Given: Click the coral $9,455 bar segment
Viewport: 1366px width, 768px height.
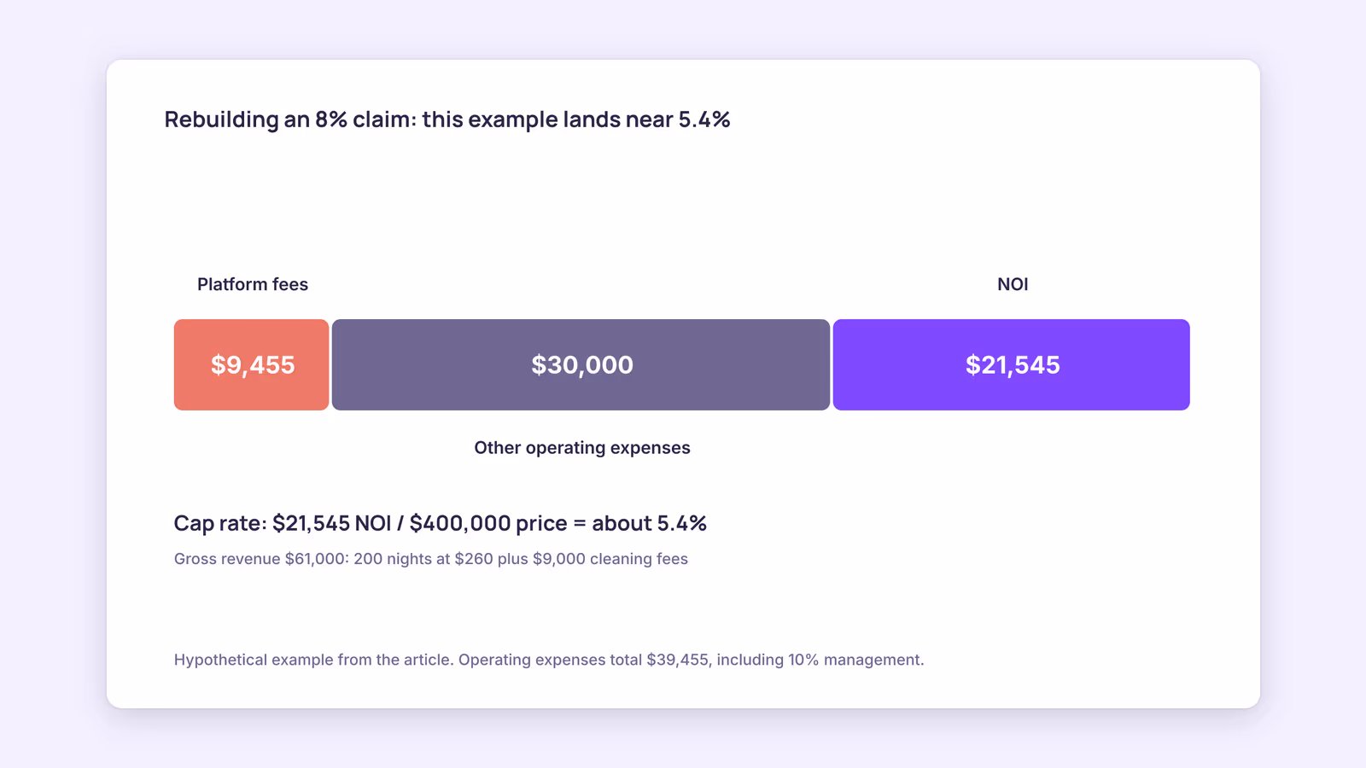Looking at the screenshot, I should point(251,364).
